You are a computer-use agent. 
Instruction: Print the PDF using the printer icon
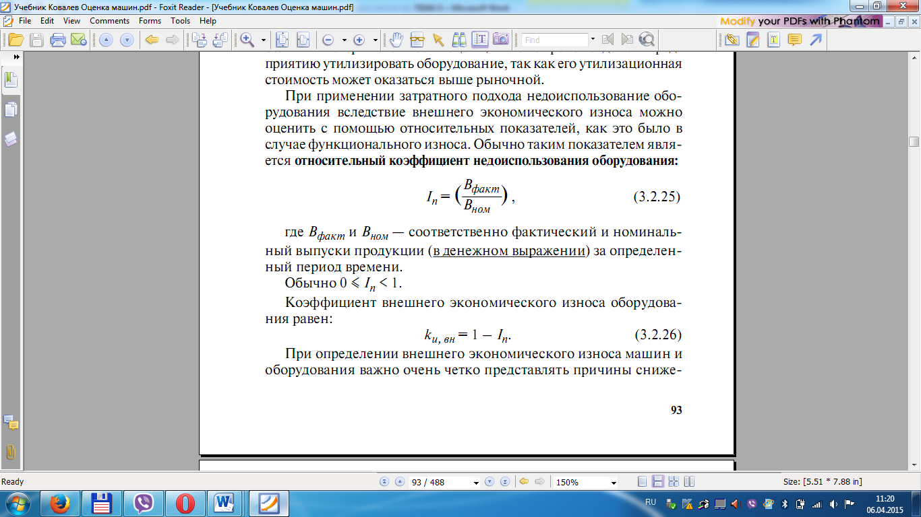coord(58,39)
